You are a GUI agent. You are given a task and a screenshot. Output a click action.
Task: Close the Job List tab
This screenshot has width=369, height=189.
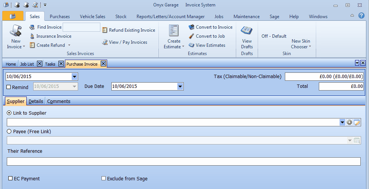tap(40, 63)
